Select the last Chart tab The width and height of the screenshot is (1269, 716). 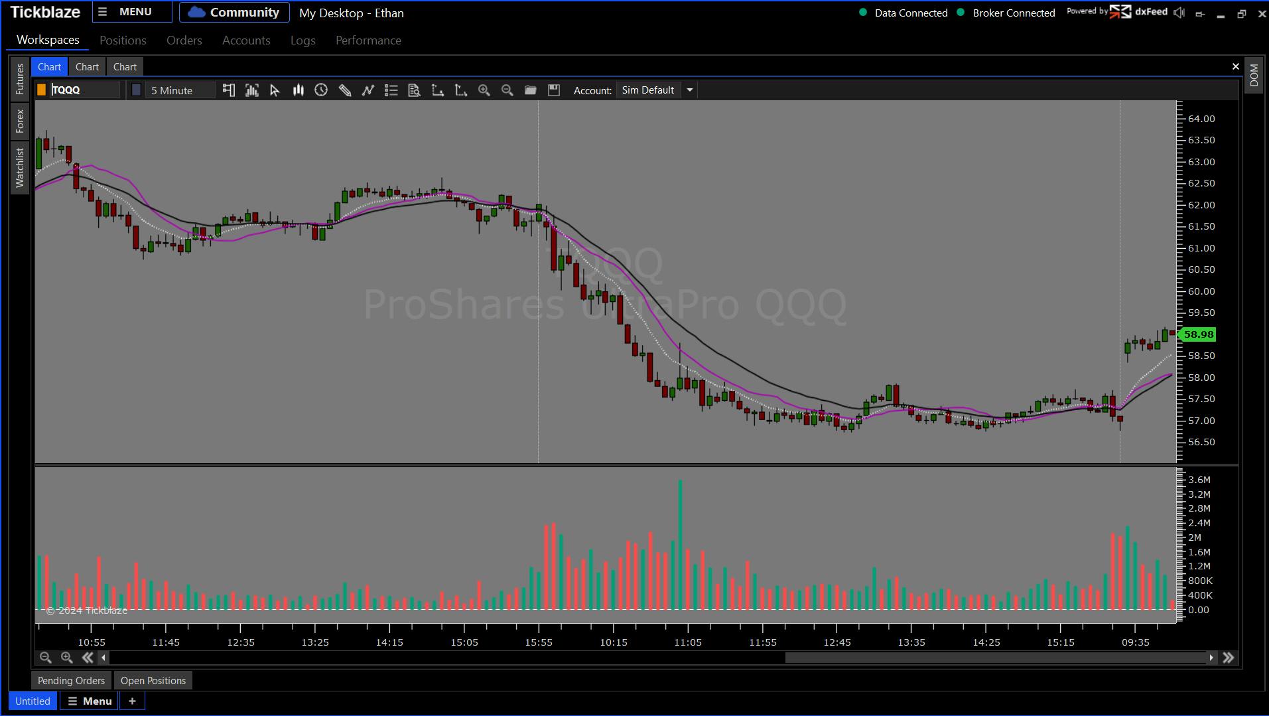125,66
